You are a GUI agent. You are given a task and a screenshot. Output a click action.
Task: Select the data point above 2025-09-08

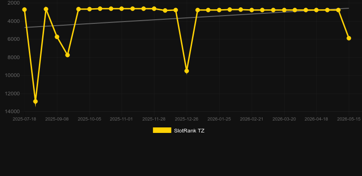(x=57, y=37)
